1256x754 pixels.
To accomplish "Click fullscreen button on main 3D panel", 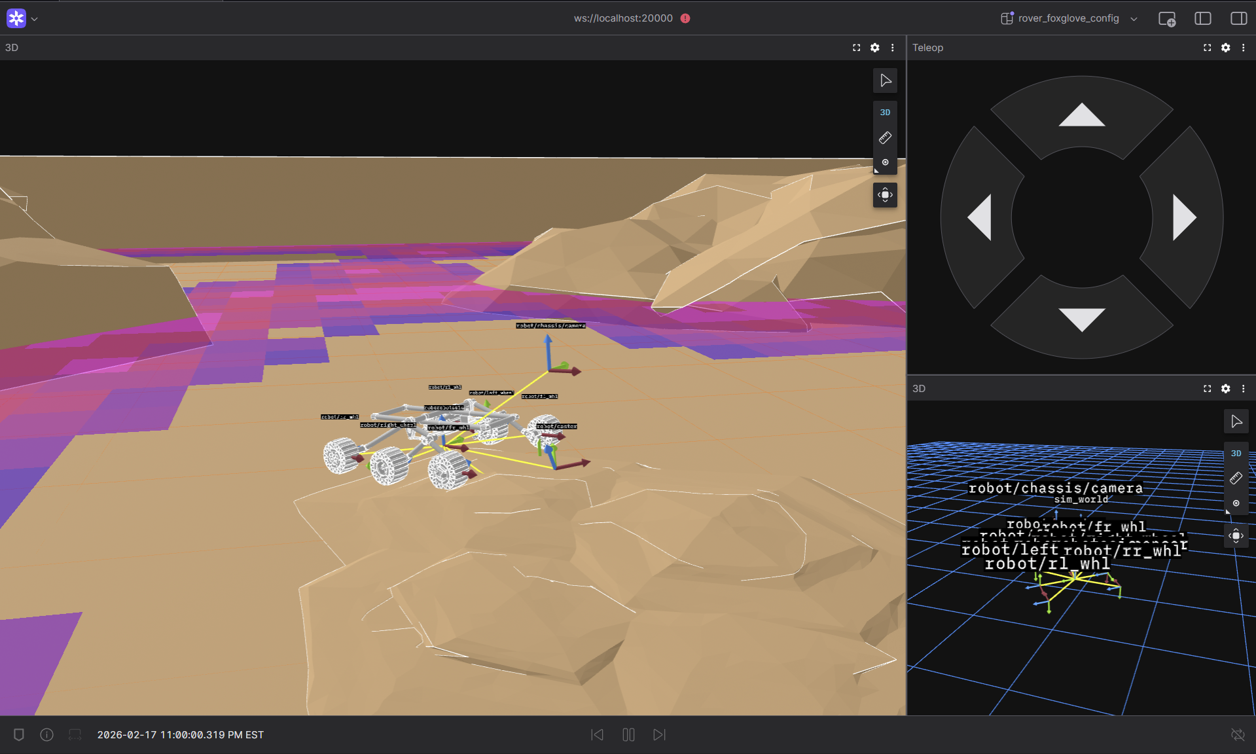I will [x=857, y=47].
